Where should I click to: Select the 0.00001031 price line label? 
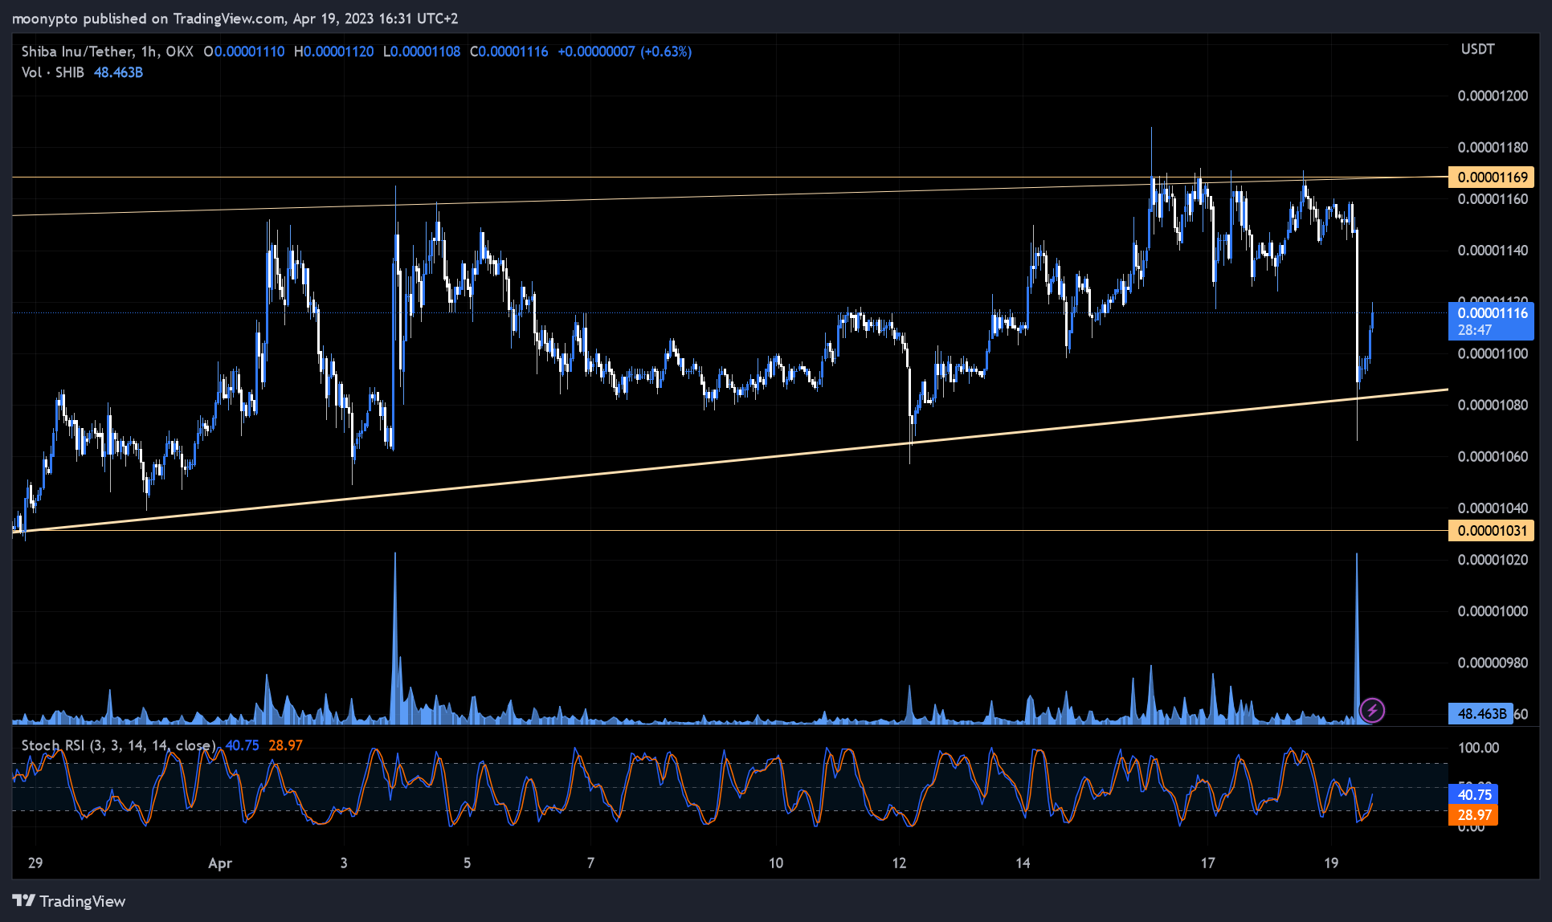[1492, 530]
